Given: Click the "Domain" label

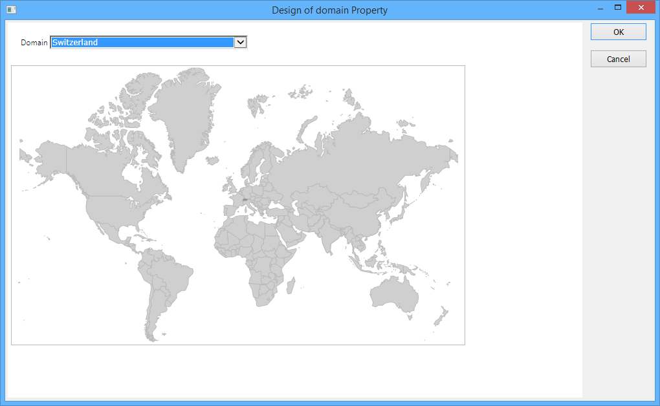Looking at the screenshot, I should (x=34, y=43).
